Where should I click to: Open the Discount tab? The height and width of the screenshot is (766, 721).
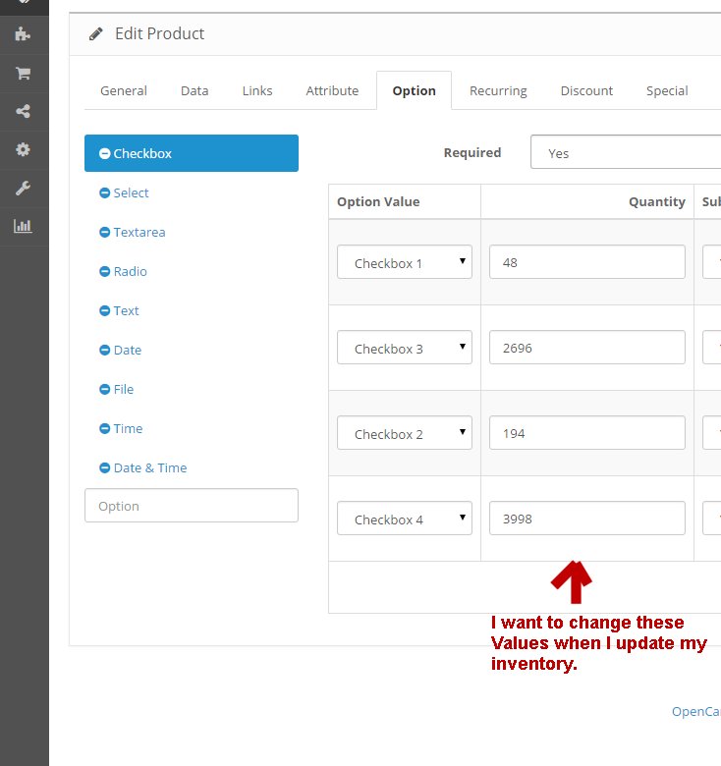pyautogui.click(x=586, y=91)
